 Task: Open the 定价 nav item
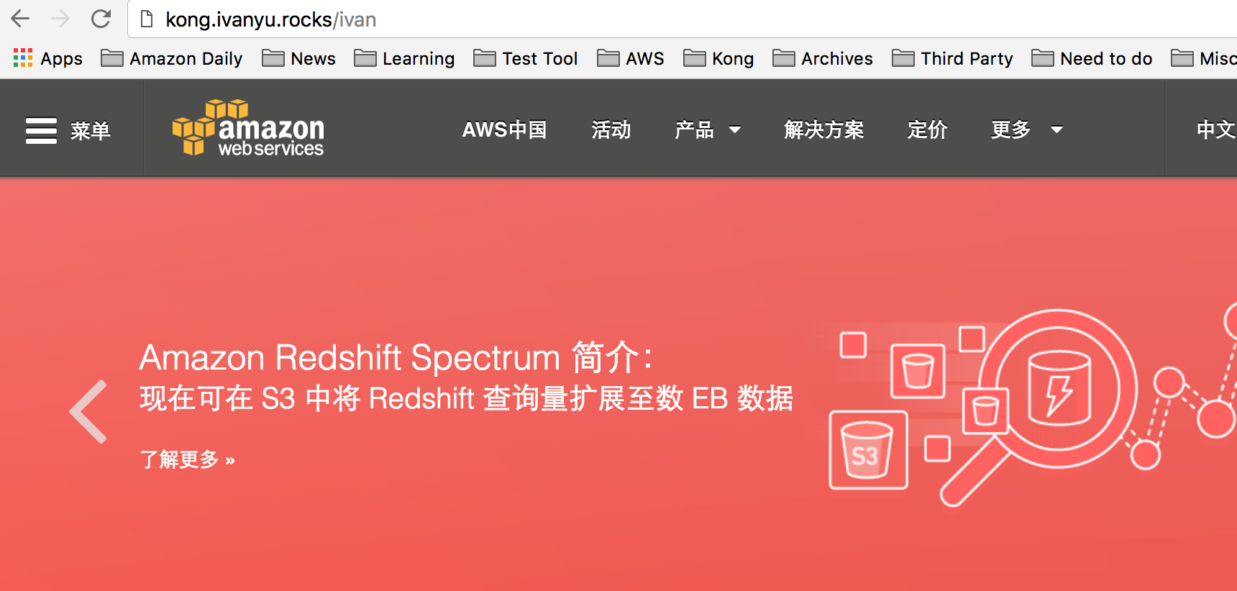tap(927, 129)
